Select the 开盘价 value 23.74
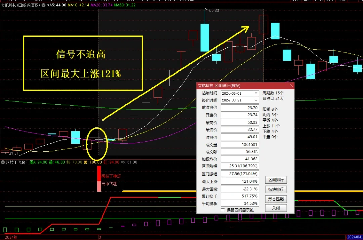 pyautogui.click(x=240, y=115)
